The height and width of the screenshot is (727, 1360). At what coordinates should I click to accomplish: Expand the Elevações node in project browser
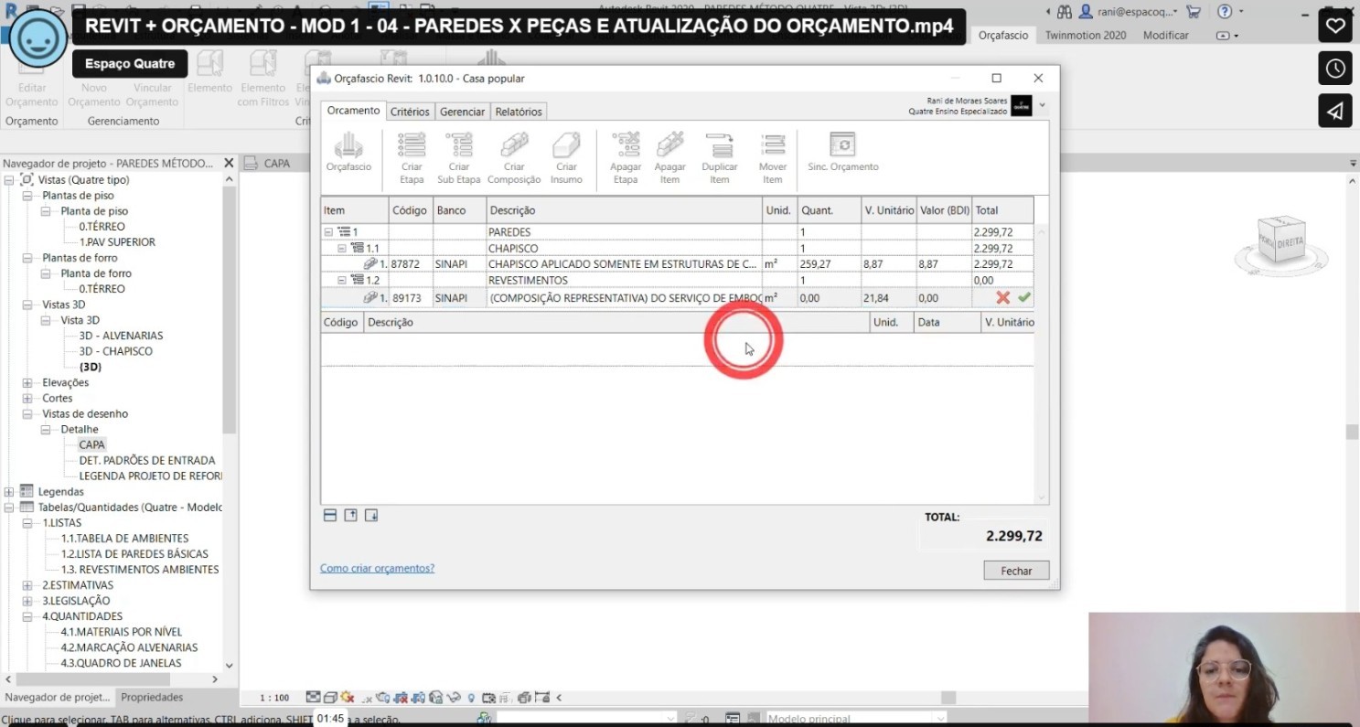pos(27,382)
